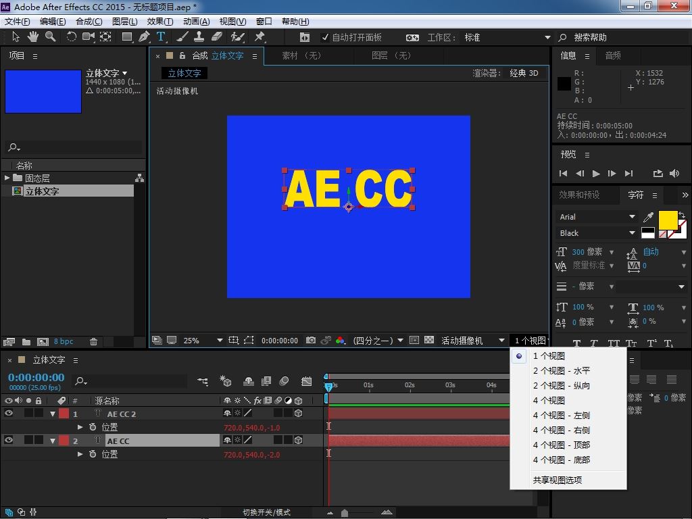Open the 活动摄像机 view dropdown

(472, 341)
